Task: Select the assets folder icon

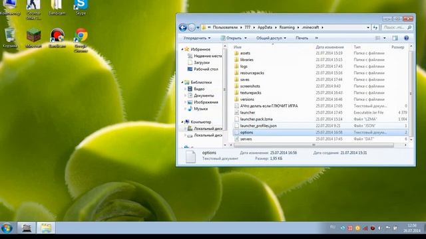Action: click(x=236, y=53)
